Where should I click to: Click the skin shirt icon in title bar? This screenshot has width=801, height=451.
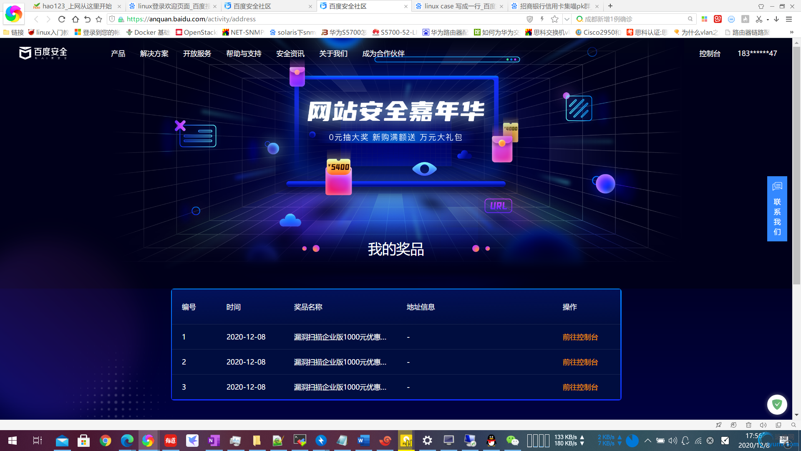click(761, 6)
